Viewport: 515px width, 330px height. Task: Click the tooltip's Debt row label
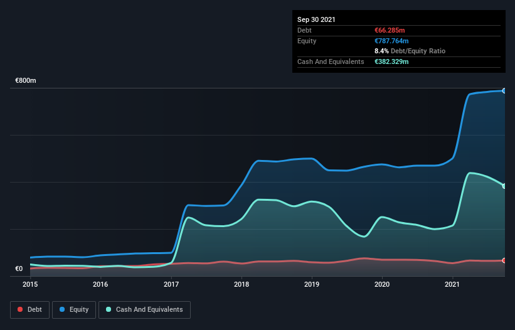tap(304, 30)
